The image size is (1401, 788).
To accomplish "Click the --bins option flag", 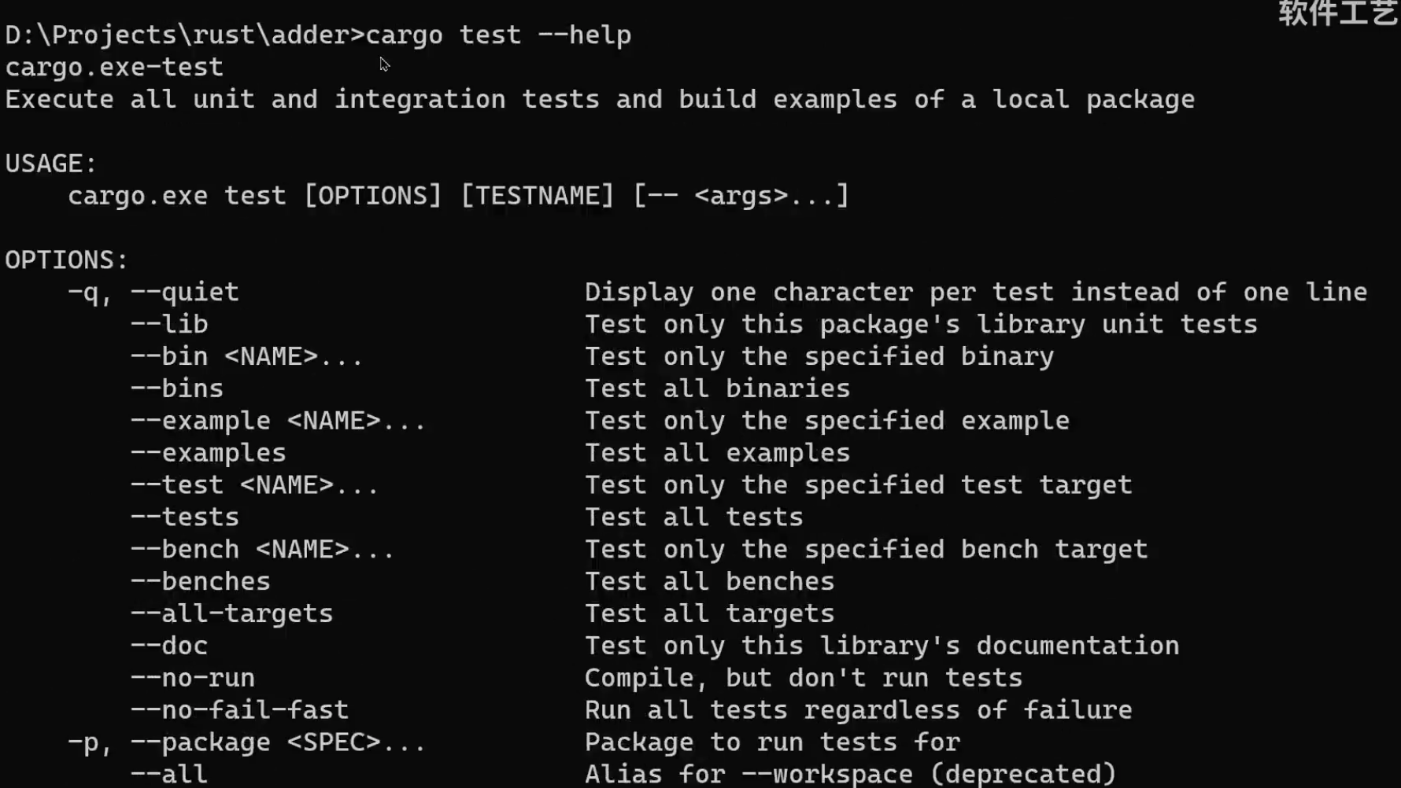I will point(177,389).
